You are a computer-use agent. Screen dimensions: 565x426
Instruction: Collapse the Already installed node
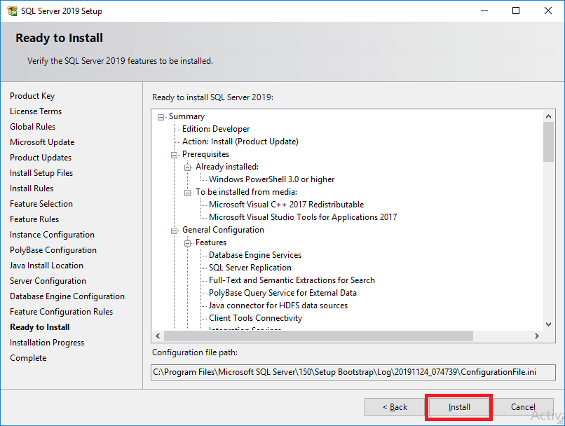(187, 167)
